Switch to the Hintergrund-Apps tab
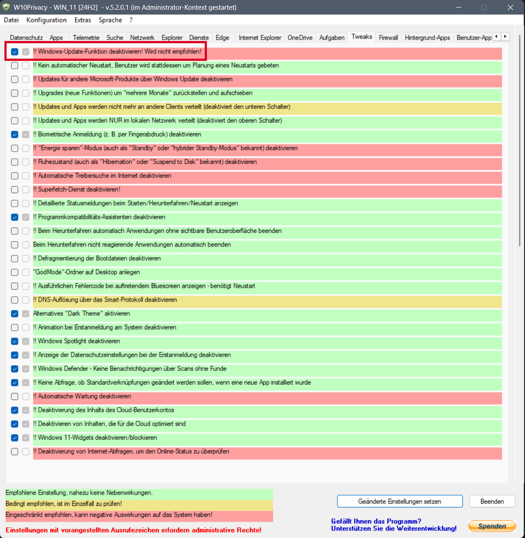 pyautogui.click(x=427, y=37)
